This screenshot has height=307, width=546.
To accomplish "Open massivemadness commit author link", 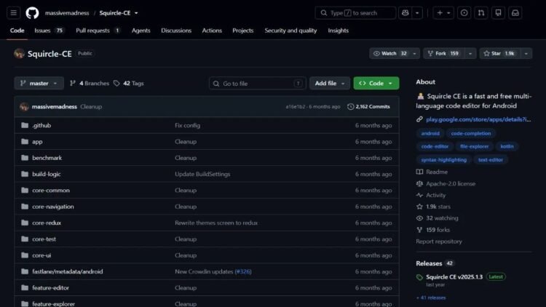I will tap(55, 107).
